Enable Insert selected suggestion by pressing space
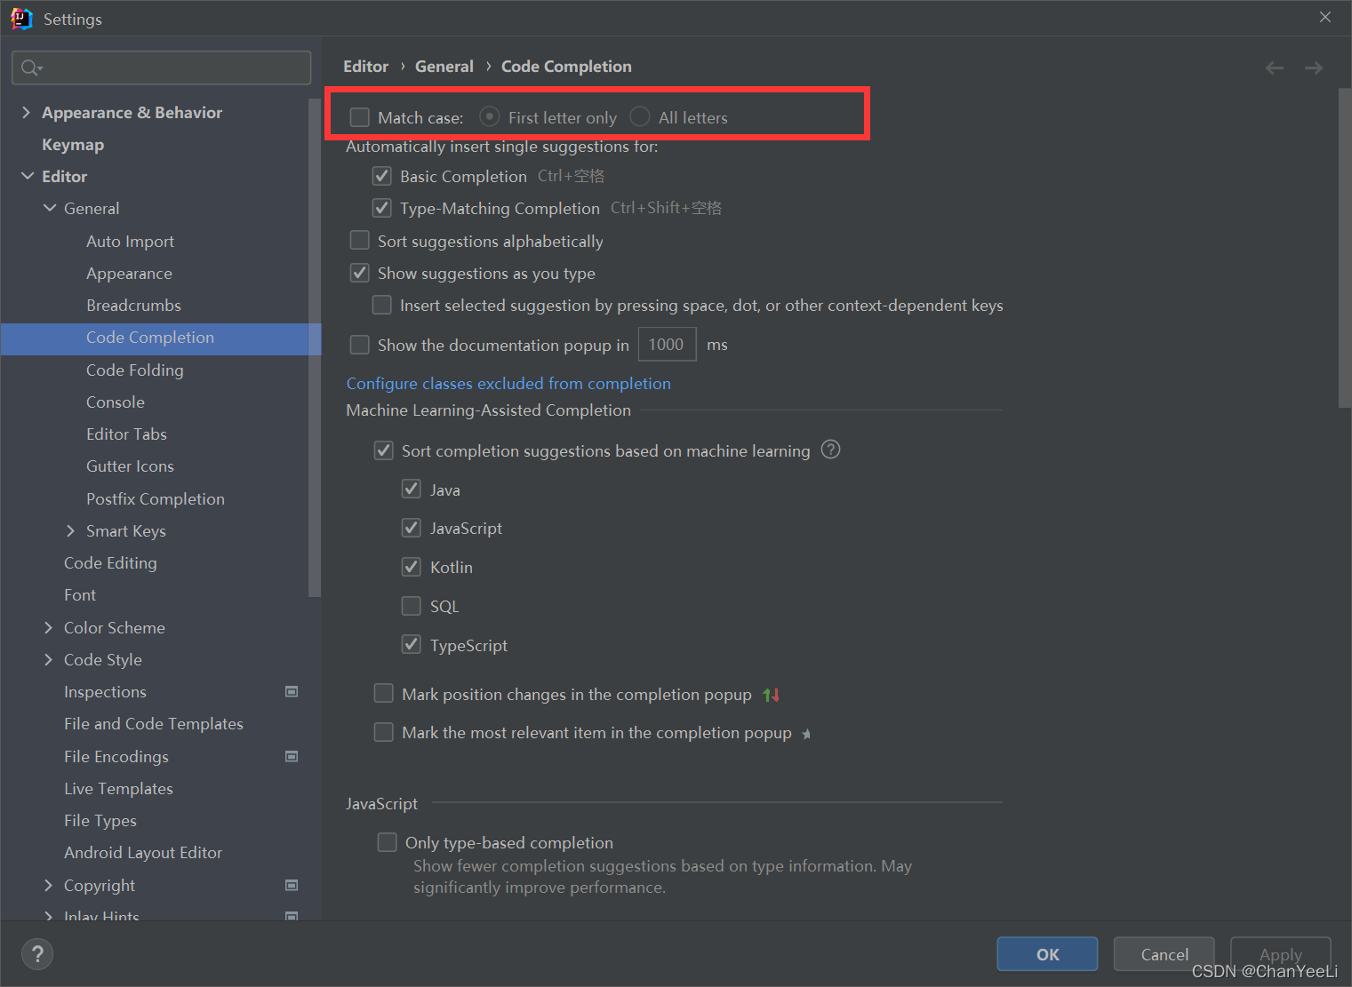 [x=381, y=305]
